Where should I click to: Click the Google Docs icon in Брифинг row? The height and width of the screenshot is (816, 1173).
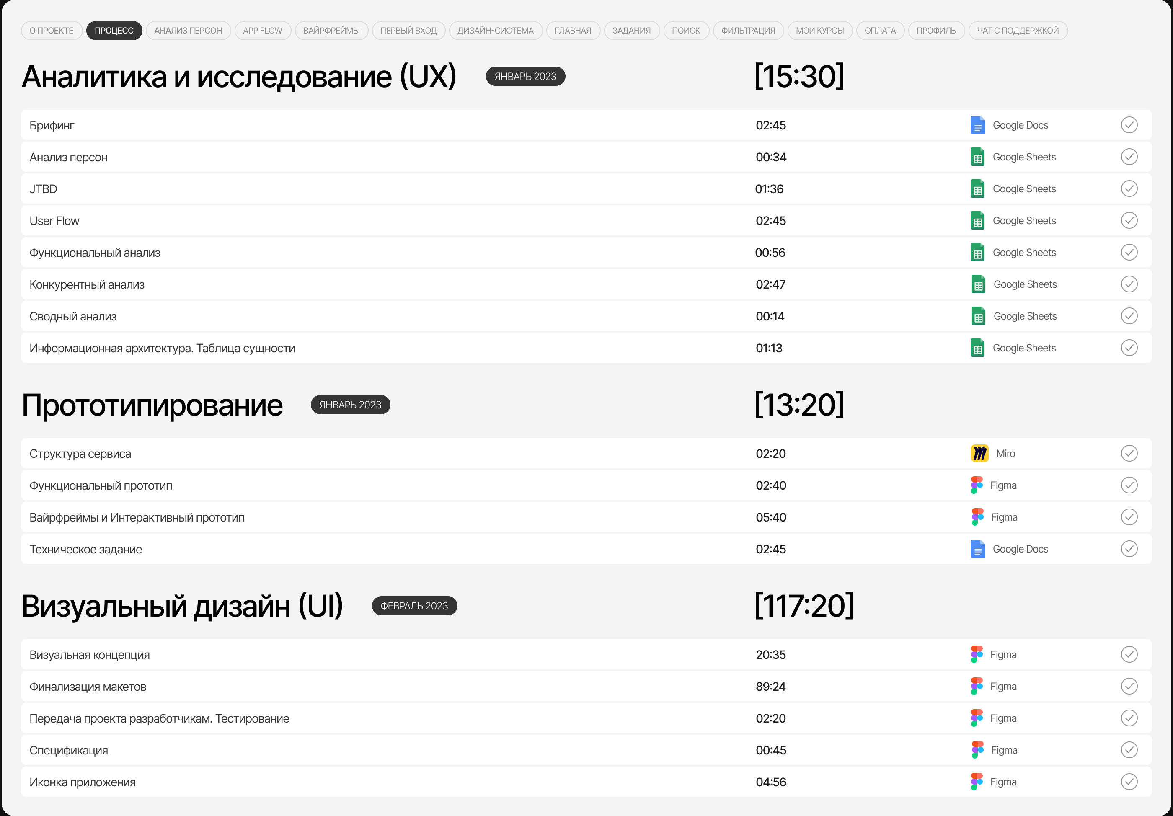click(x=977, y=125)
